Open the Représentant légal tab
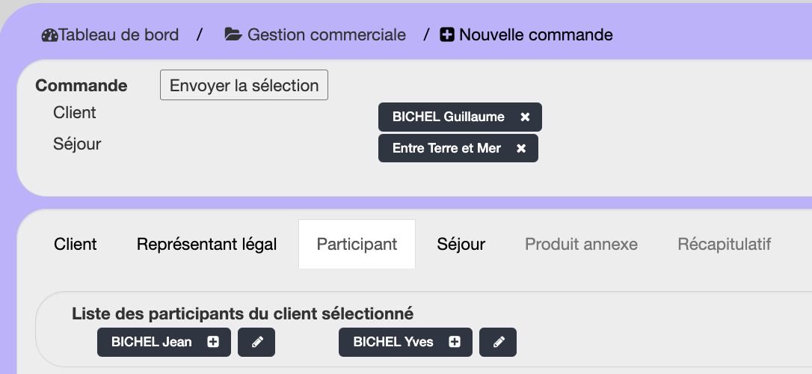Viewport: 812px width, 374px height. point(206,245)
